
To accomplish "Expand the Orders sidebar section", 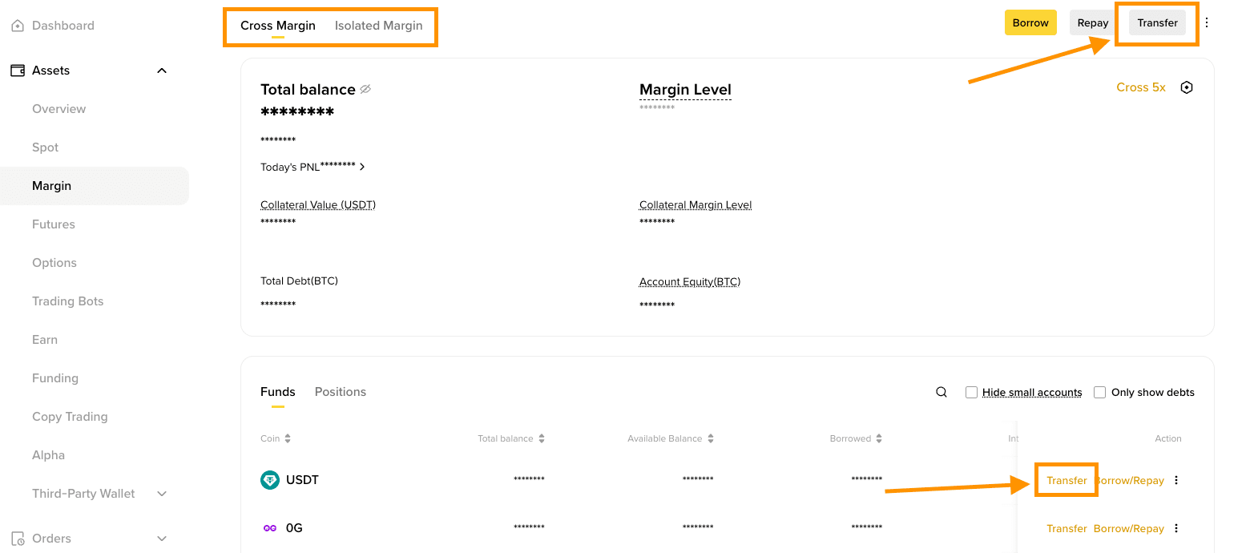I will (x=162, y=539).
